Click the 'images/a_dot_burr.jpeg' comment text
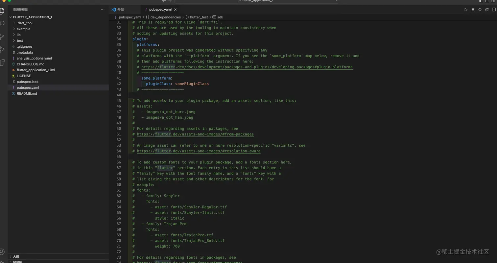Viewport: 497px width, 263px height. click(x=171, y=112)
